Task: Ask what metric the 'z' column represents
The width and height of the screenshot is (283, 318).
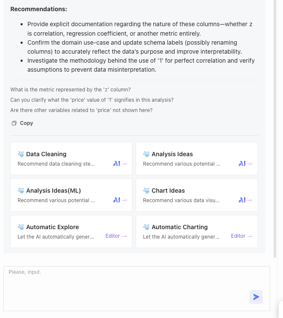Action: [x=71, y=90]
